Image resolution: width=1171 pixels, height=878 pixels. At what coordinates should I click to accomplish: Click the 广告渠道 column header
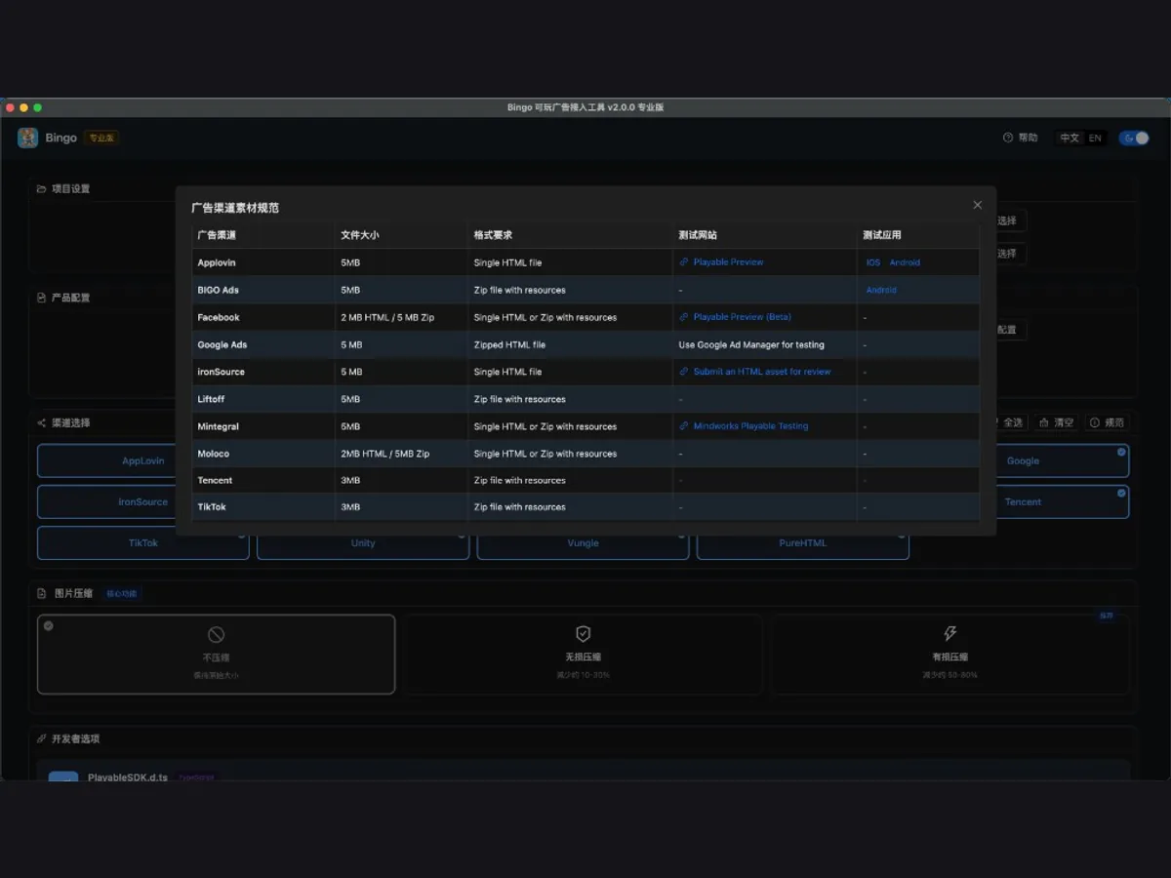(x=217, y=235)
